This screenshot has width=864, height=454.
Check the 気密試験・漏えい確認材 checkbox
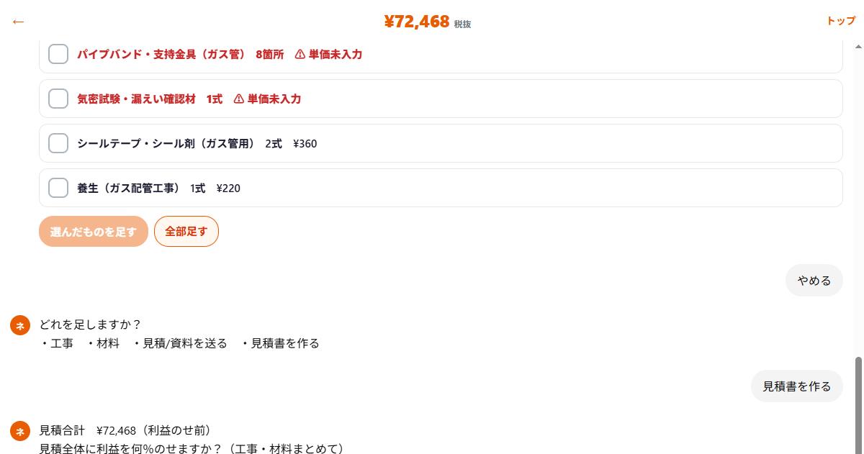(x=58, y=99)
